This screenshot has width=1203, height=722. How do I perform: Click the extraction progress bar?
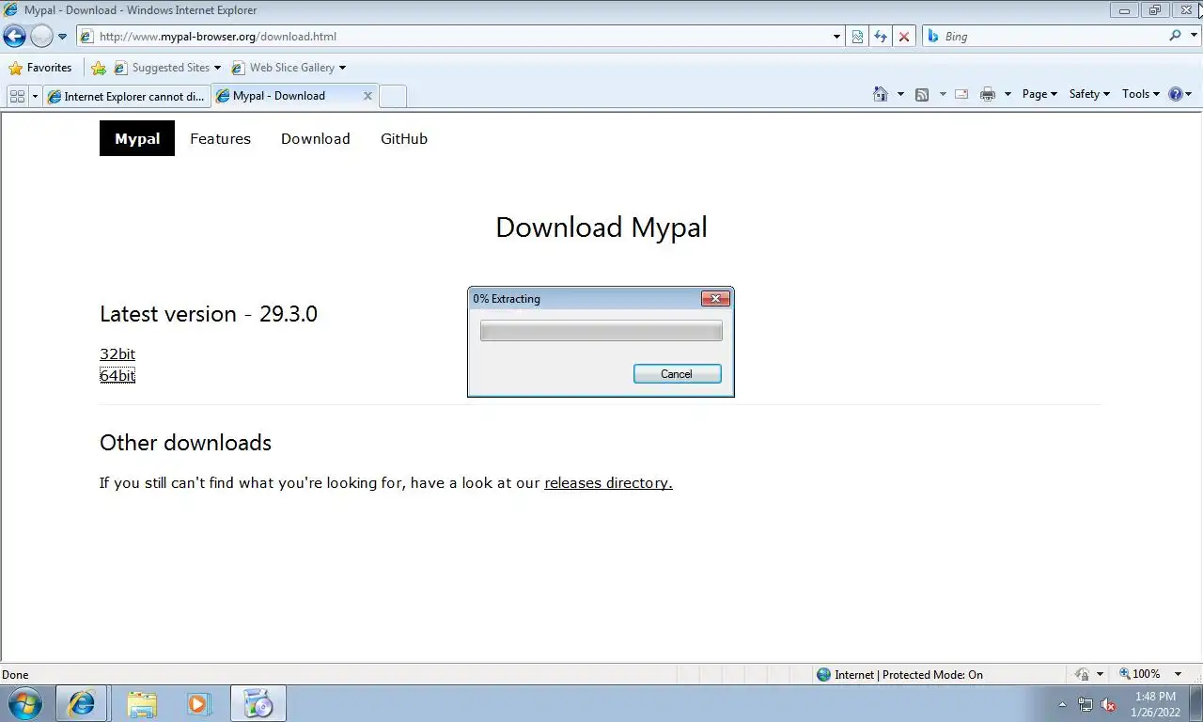(601, 331)
